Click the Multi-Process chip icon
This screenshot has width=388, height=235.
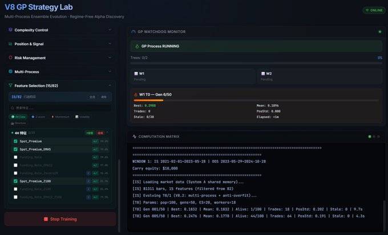coord(10,72)
